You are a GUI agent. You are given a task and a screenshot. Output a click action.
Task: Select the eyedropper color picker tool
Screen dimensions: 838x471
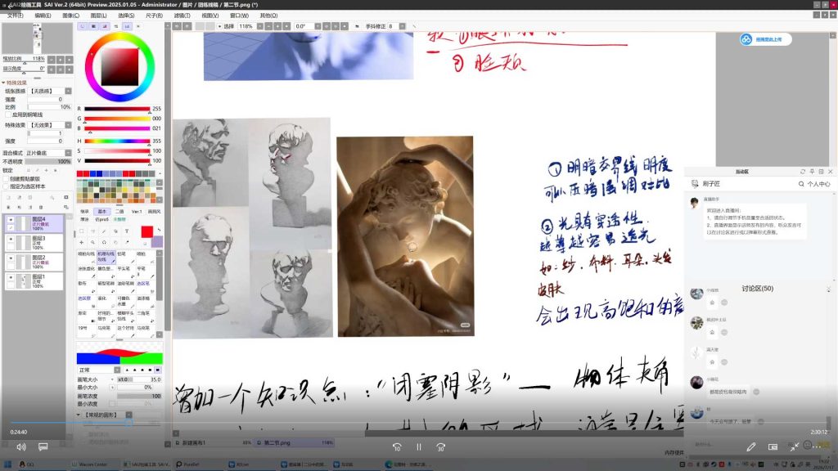127,242
